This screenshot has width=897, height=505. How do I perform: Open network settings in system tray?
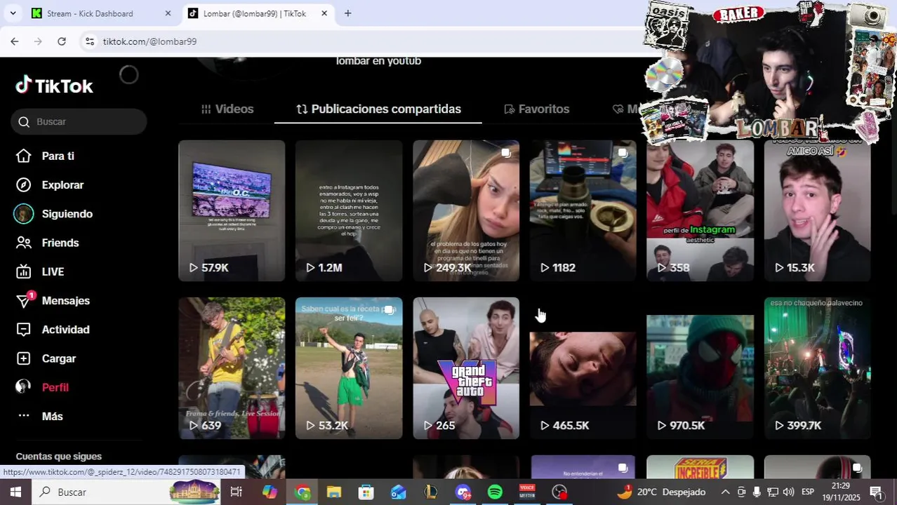pyautogui.click(x=773, y=492)
